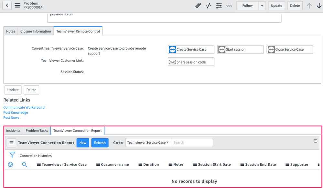323x188 pixels.
Task: Click the list Search input field
Action: (192, 142)
